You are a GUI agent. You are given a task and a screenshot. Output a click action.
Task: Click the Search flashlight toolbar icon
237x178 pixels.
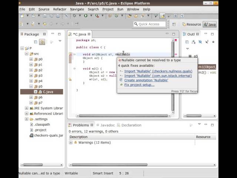143,16
